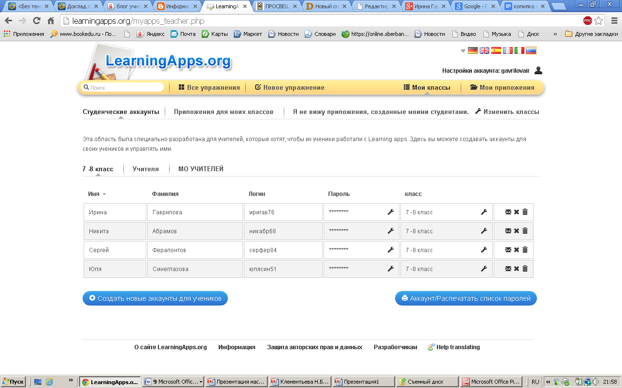Open Защита авторских прав и данных link
The image size is (622, 388).
pyautogui.click(x=314, y=347)
